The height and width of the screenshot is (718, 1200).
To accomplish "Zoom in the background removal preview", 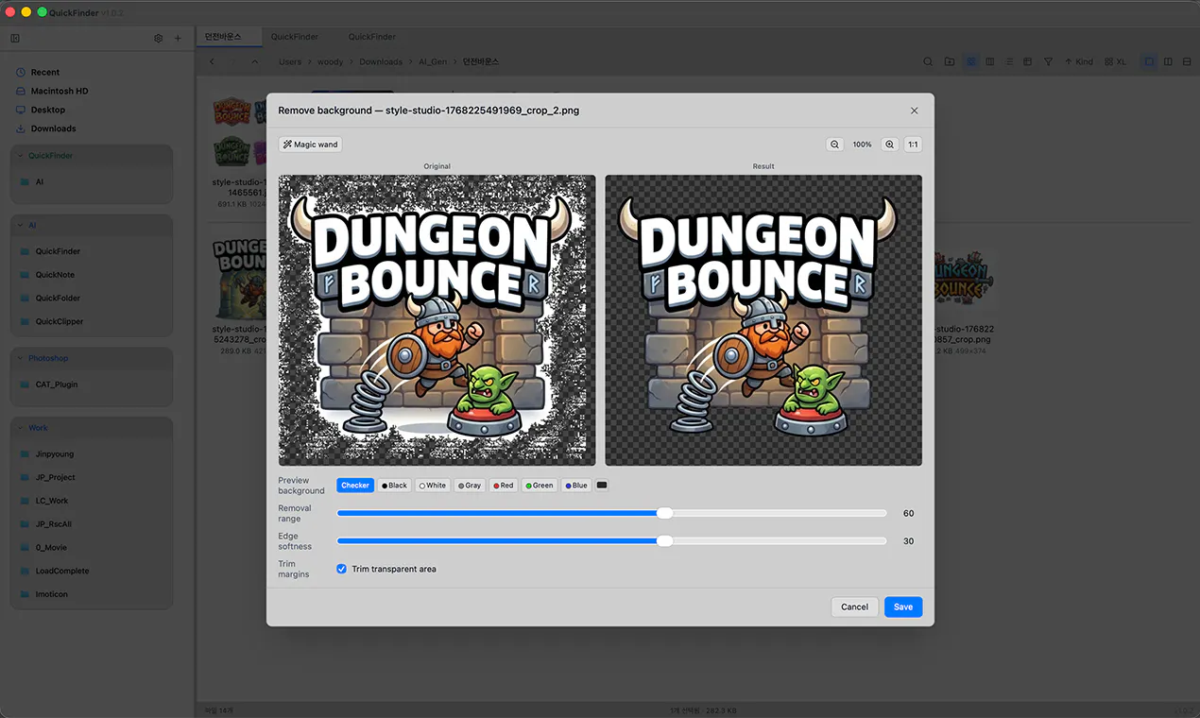I will [889, 145].
